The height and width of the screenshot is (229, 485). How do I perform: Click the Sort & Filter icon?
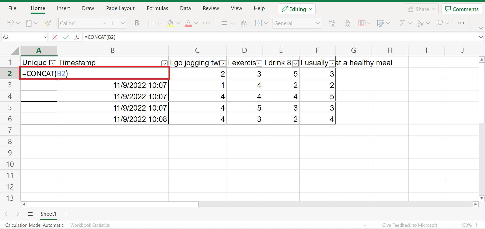(x=421, y=23)
